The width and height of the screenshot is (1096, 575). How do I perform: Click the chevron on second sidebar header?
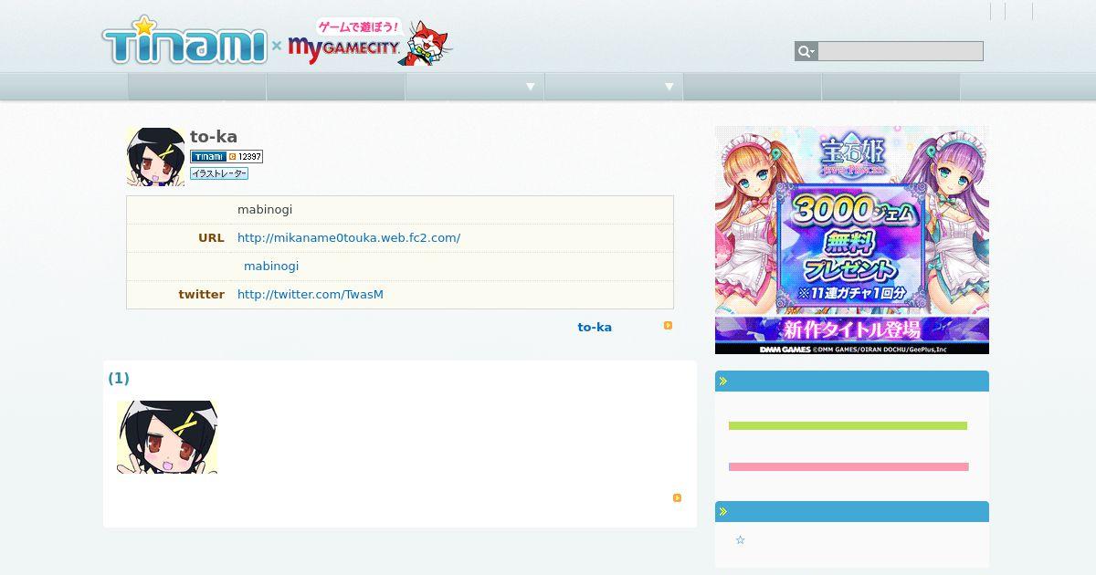tap(723, 512)
